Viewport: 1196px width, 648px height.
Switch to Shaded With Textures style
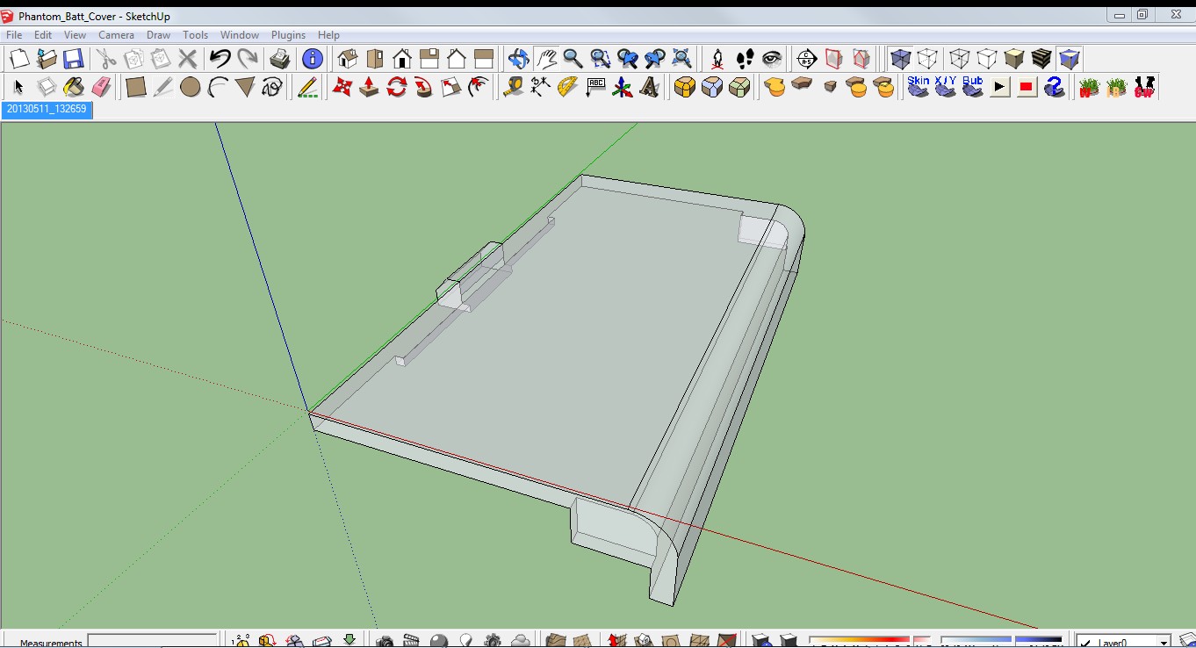1041,59
